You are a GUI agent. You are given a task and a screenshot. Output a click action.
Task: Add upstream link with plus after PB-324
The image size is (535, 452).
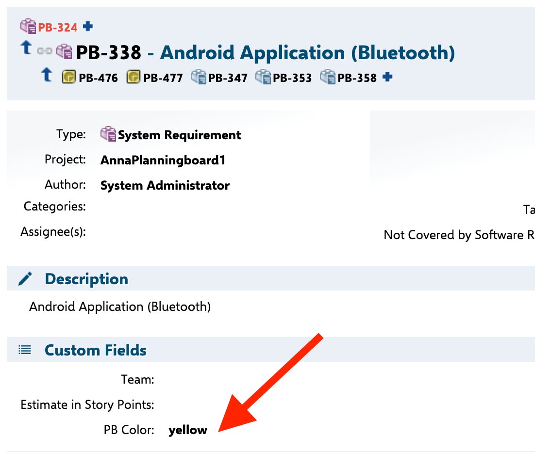(x=88, y=26)
